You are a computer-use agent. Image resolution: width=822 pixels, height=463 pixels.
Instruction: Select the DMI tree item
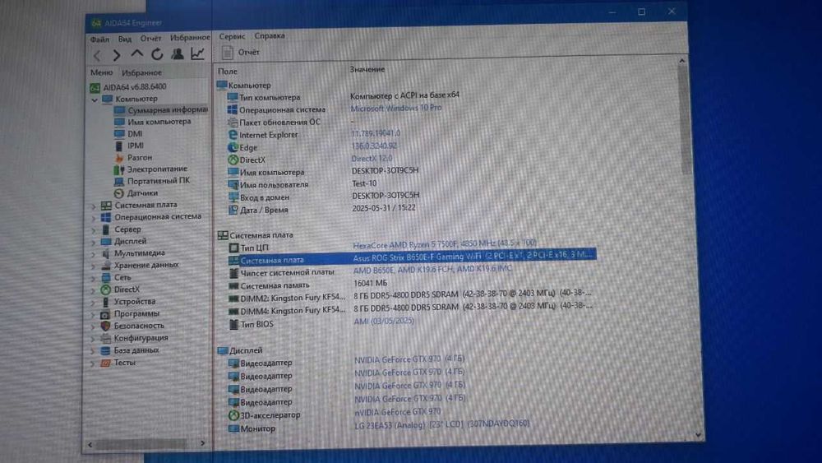pos(129,134)
